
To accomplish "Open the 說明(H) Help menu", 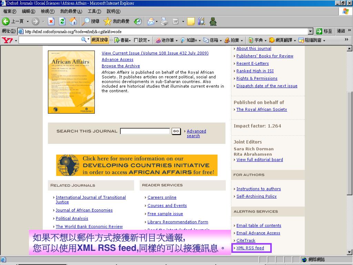I will point(113,11).
